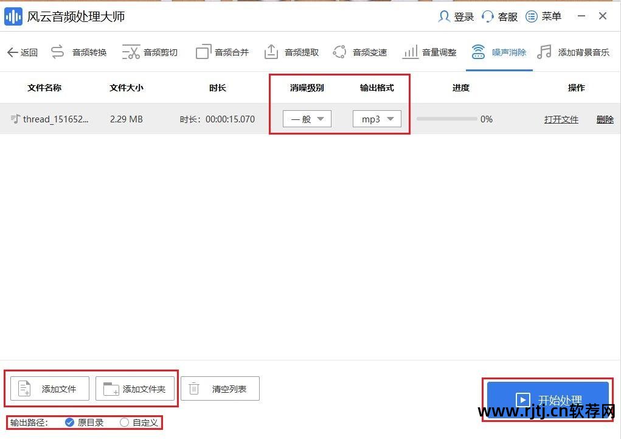Image resolution: width=621 pixels, height=439 pixels.
Task: Click the folder icon on 添加文件夹
Action: pyautogui.click(x=111, y=388)
